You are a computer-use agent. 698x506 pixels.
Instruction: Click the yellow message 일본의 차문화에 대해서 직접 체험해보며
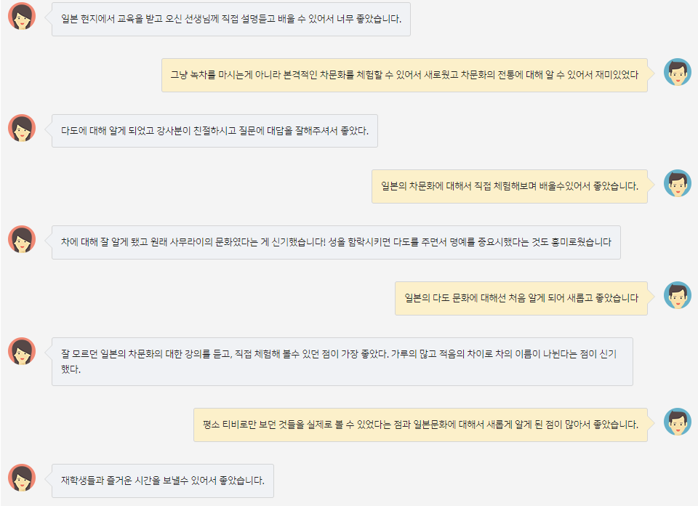509,186
